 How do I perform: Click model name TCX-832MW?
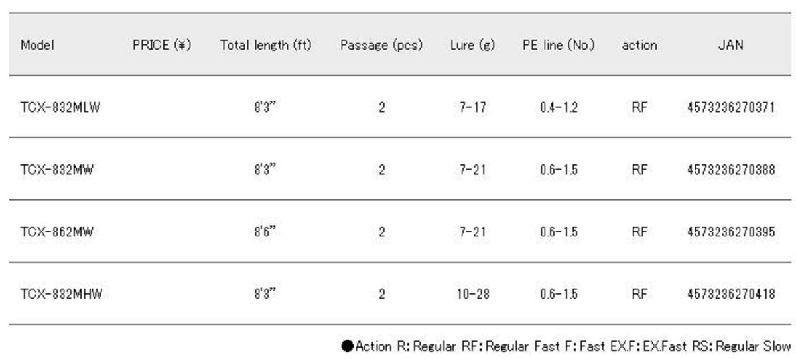click(57, 170)
